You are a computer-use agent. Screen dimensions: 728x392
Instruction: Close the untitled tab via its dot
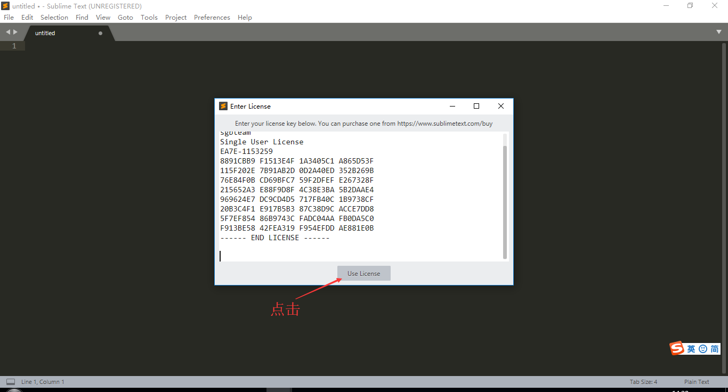[x=100, y=33]
